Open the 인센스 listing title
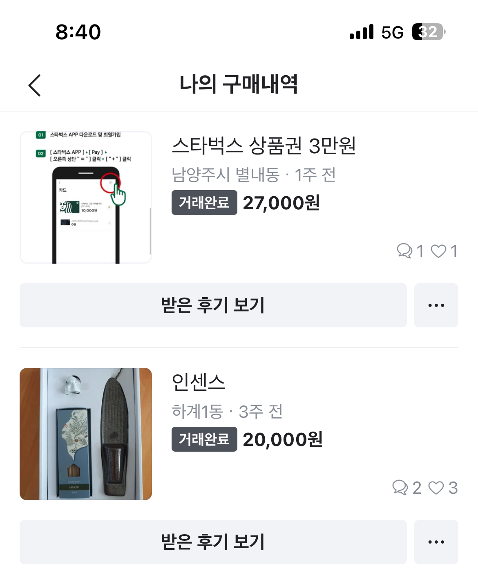Viewport: 478px width, 580px height. point(199,383)
